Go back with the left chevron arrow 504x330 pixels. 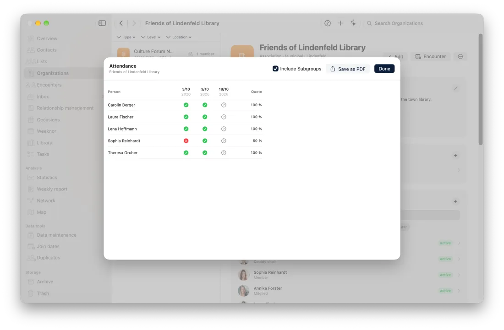(x=121, y=23)
